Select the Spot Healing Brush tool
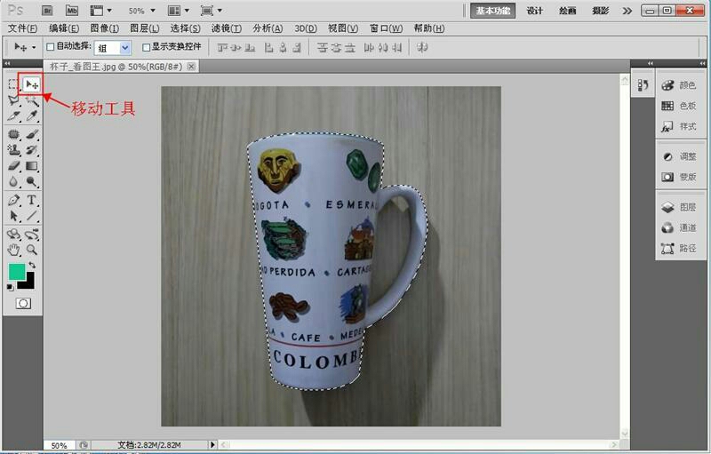Screen dimensions: 711x454 point(13,134)
